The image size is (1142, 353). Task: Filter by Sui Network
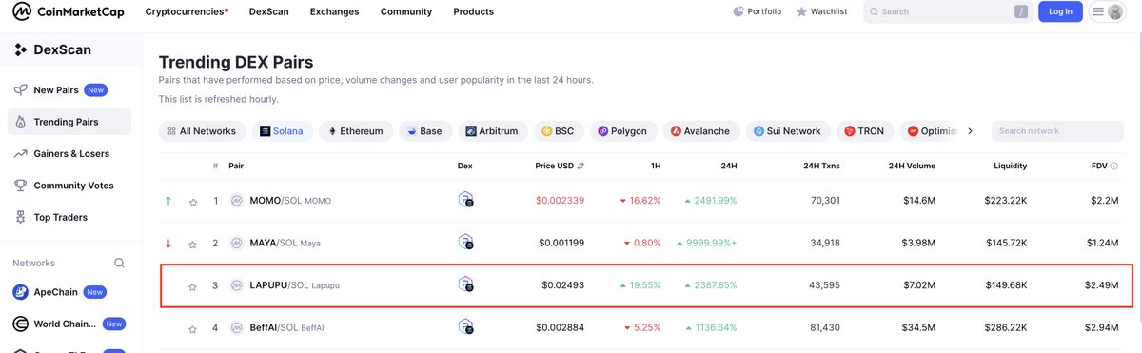(787, 131)
